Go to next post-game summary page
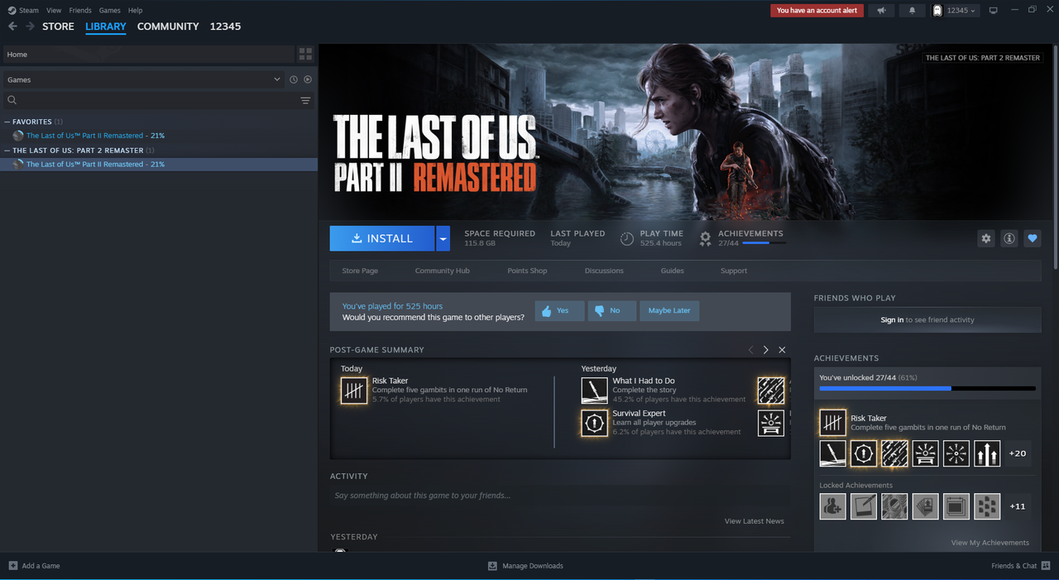The height and width of the screenshot is (580, 1059). point(766,350)
